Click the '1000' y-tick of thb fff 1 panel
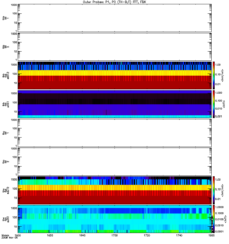 coord(14,5)
